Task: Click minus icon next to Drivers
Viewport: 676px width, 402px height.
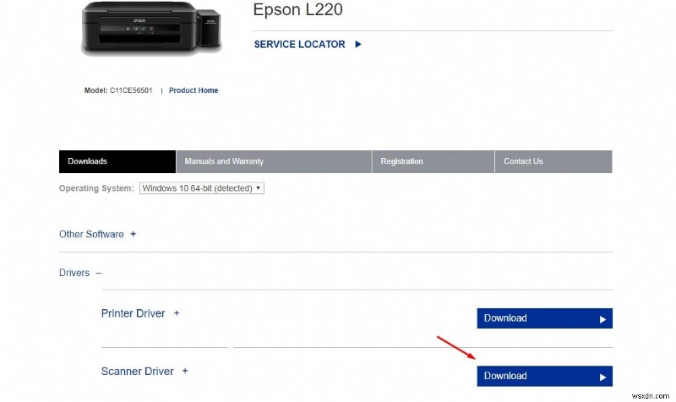Action: [x=99, y=273]
